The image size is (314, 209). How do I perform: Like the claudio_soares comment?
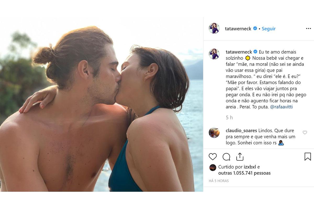point(305,132)
